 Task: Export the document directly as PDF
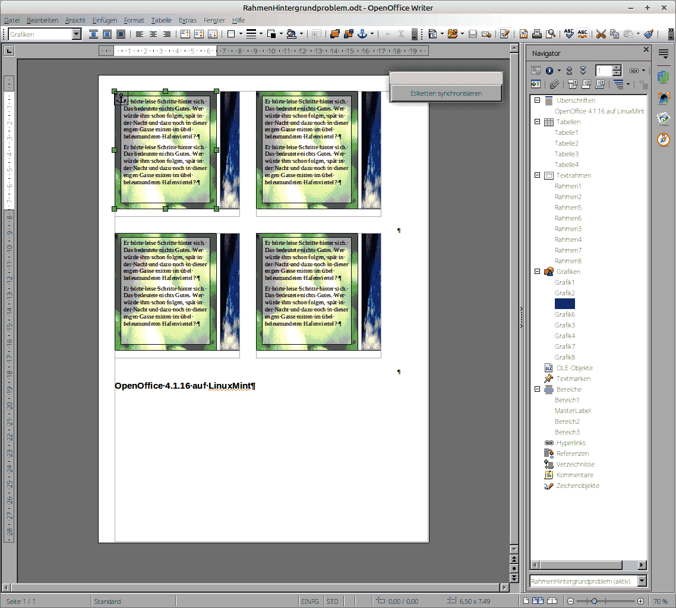coord(523,34)
